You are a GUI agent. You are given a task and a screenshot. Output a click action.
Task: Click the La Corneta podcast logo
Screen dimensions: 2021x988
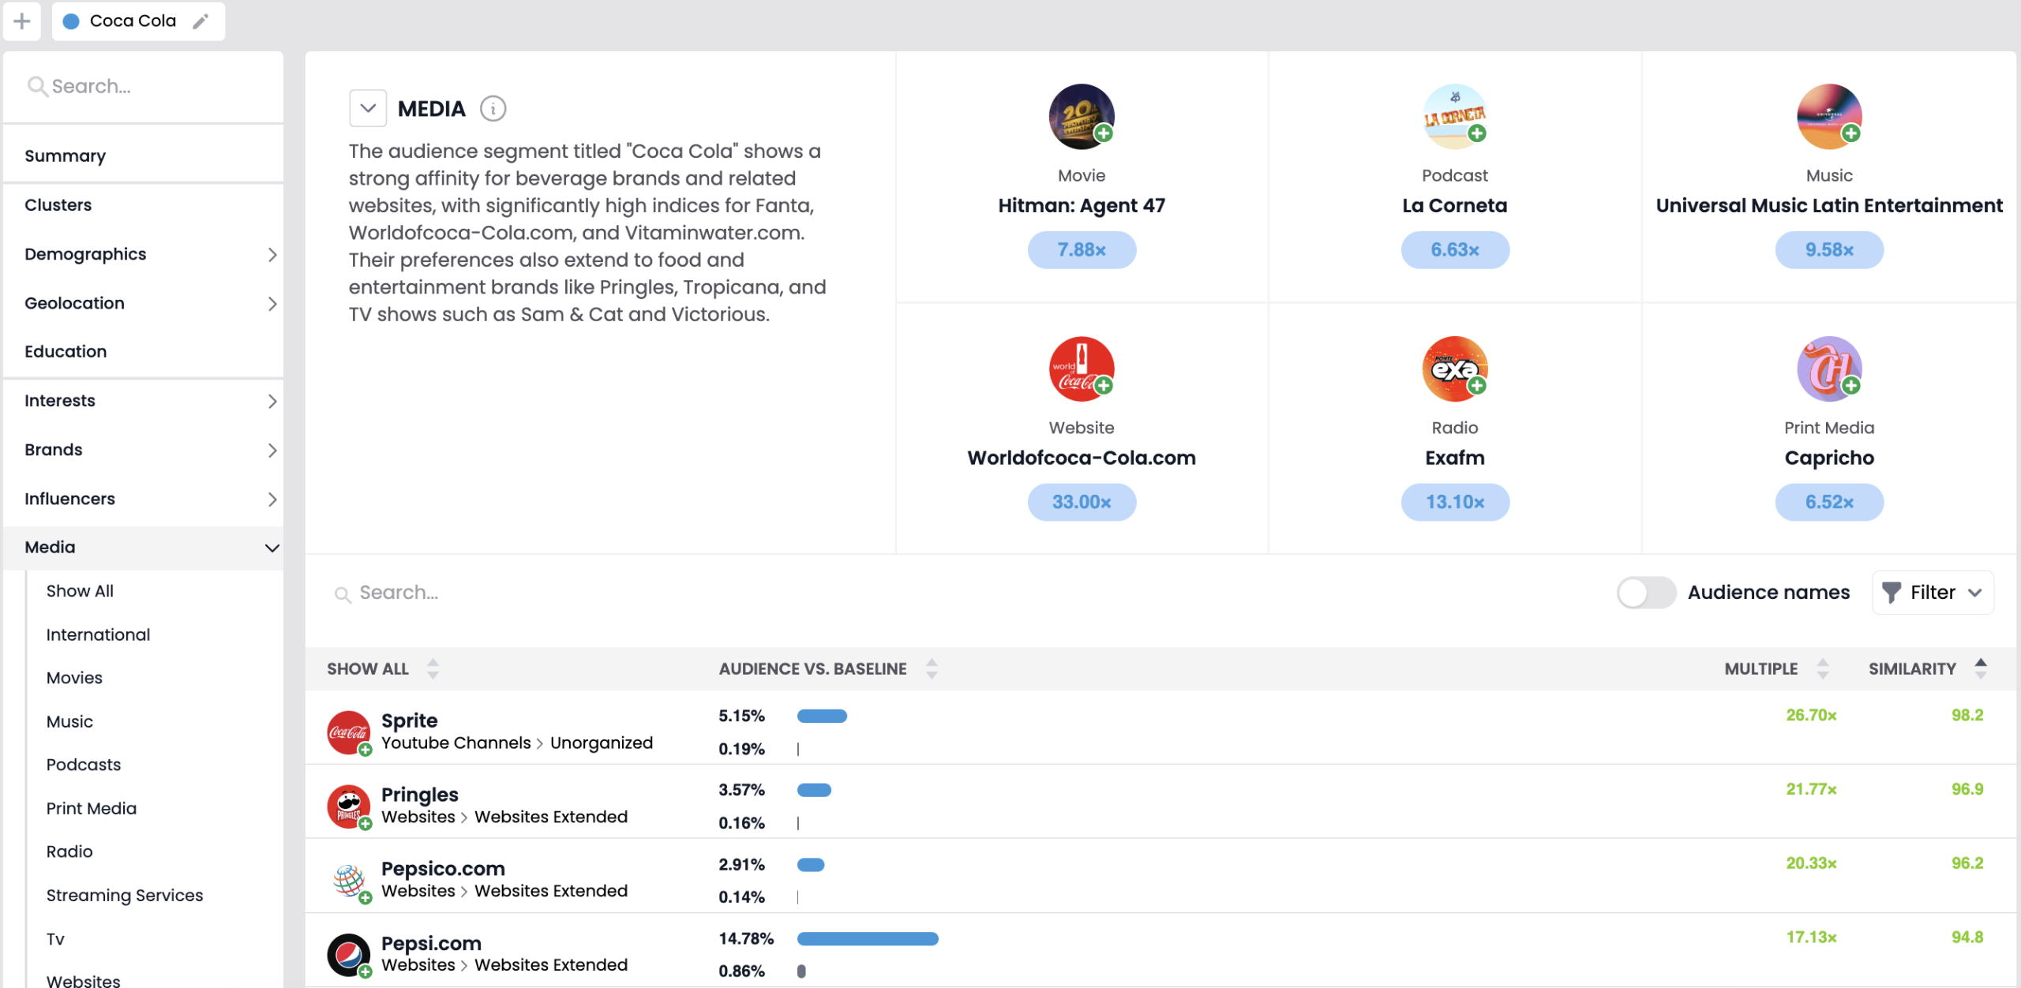[1454, 116]
